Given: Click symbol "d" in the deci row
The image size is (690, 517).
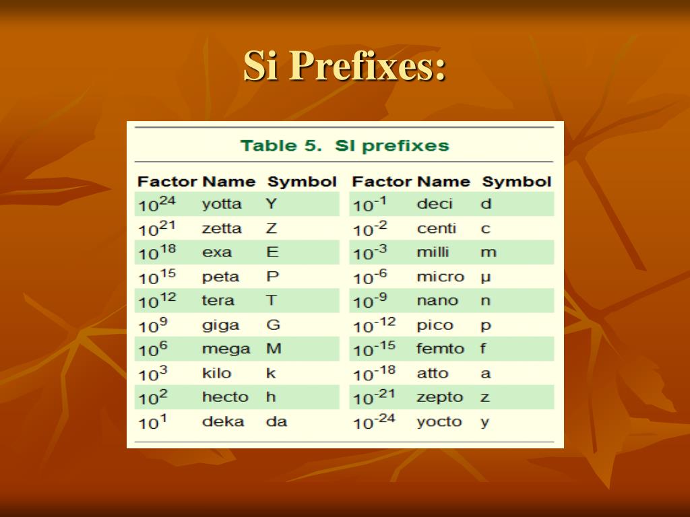Looking at the screenshot, I should (x=486, y=204).
